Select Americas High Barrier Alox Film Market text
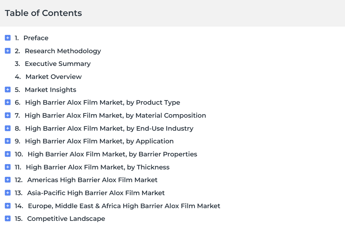Viewport: 345px width, 225px height. click(x=92, y=180)
